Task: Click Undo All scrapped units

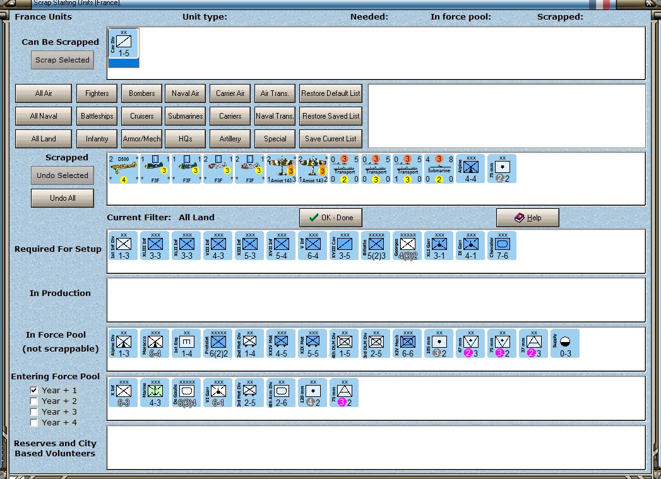Action: click(x=63, y=198)
